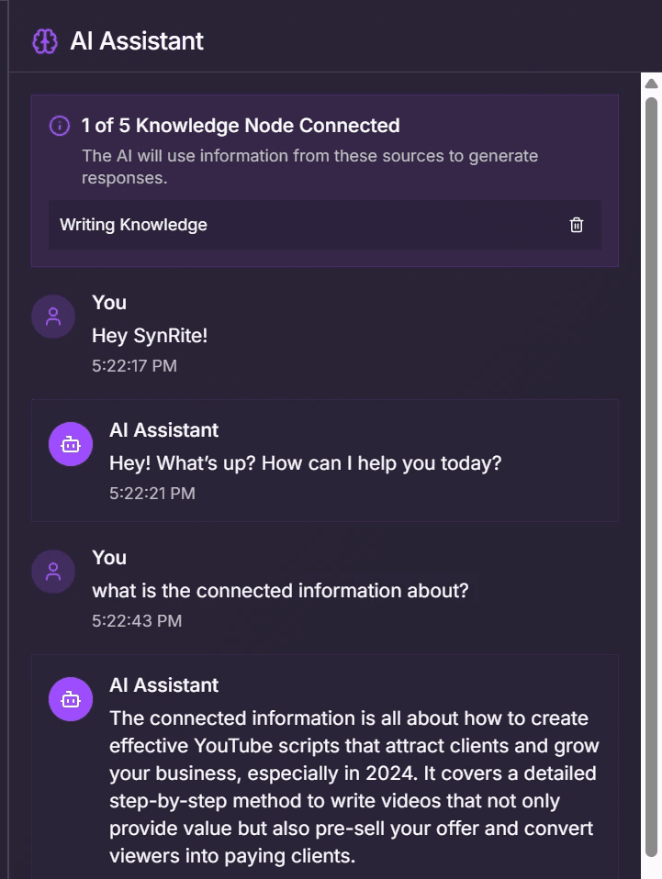Click the user avatar beside the connected information question

pos(53,572)
